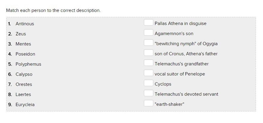263x123 pixels.
Task: Select the Antinous list item
Action: [x=25, y=24]
